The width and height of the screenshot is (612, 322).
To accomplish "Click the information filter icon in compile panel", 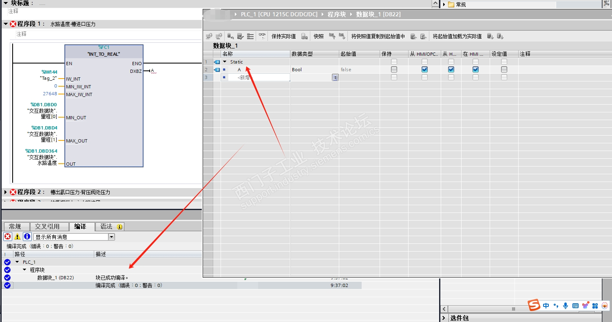I will [x=27, y=237].
